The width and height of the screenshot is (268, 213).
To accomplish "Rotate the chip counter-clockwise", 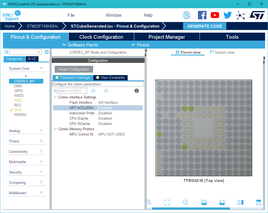I will pos(222,202).
